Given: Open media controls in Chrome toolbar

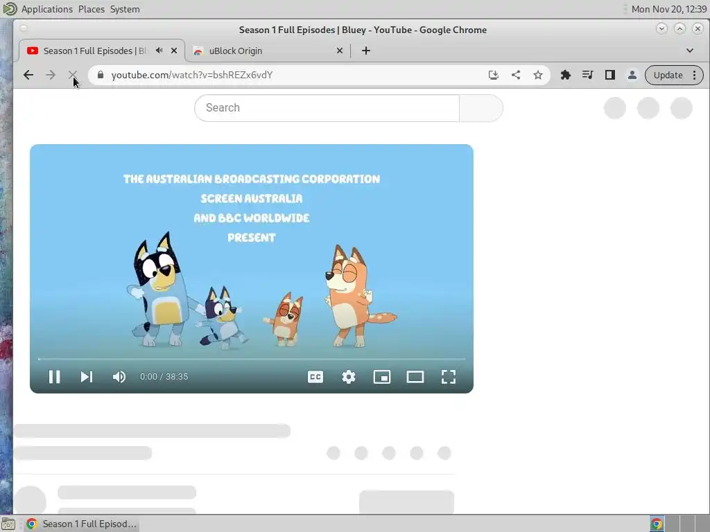Looking at the screenshot, I should [x=588, y=75].
